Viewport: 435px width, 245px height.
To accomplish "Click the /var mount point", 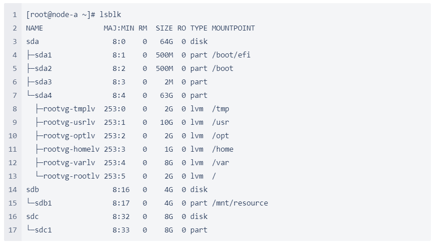I will pos(220,163).
